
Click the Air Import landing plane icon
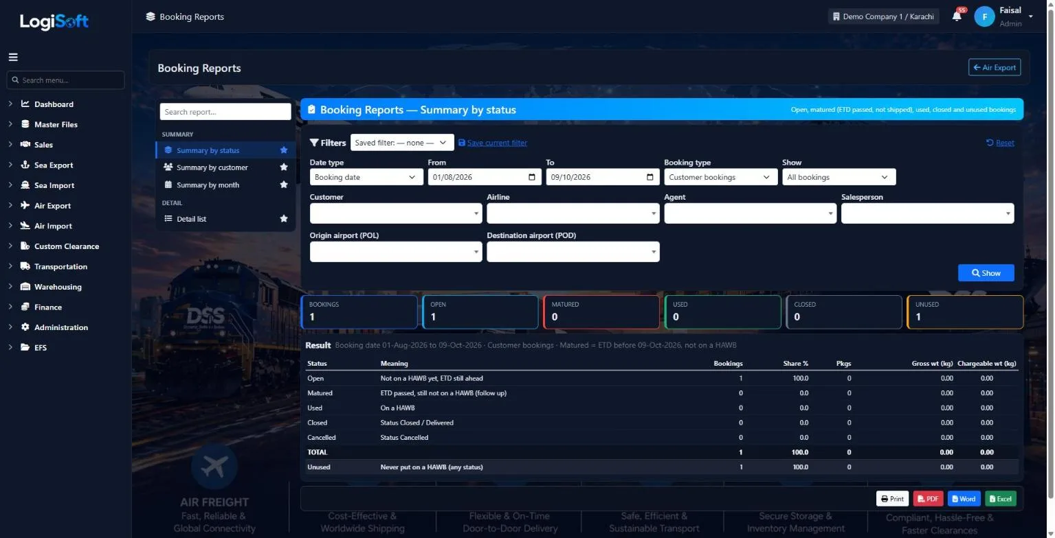pyautogui.click(x=25, y=226)
